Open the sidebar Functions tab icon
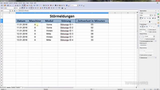160x90 pixels. (158, 26)
